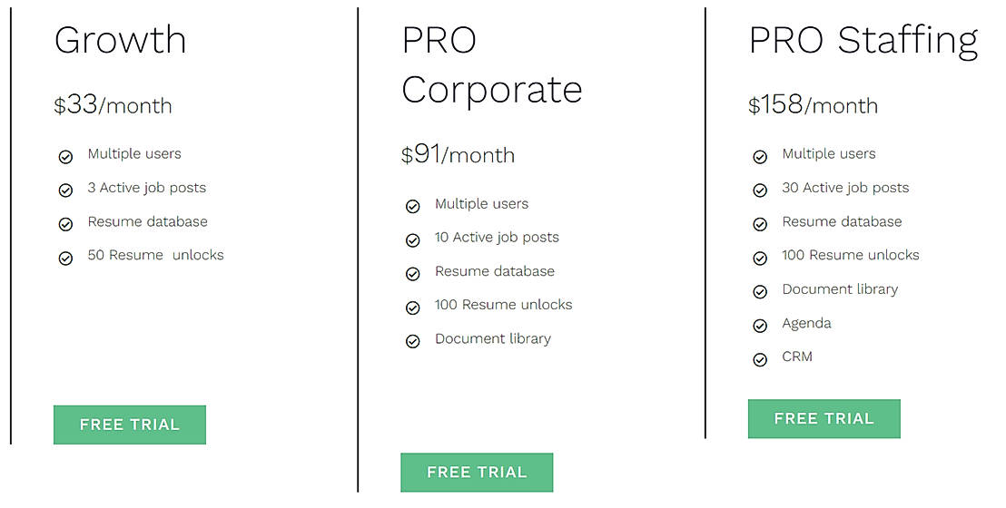Click checkmark icon beside '3 Active job posts'

(65, 190)
